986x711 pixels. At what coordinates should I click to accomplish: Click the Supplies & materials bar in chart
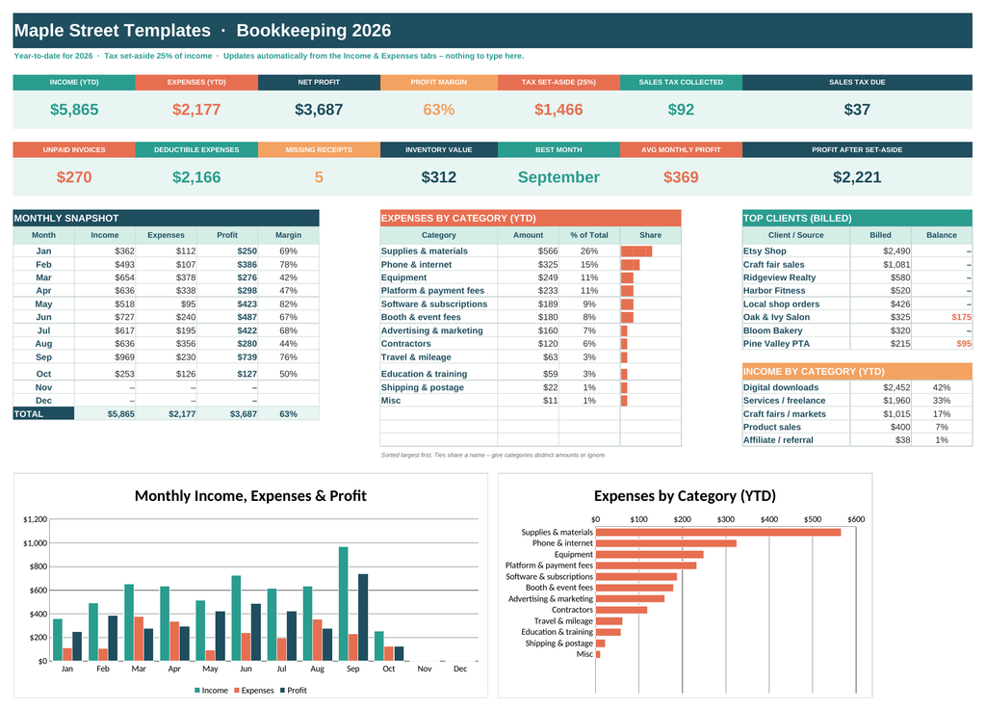[718, 533]
